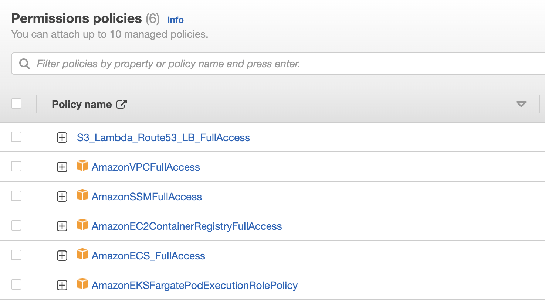Click the external link icon beside Policy name
Viewport: 545px width, 300px height.
point(121,105)
